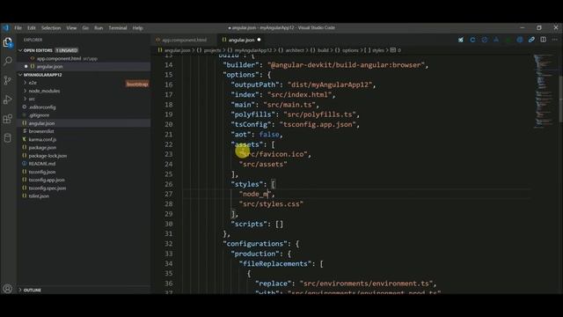Open the File menu
The image size is (563, 317).
coord(18,27)
